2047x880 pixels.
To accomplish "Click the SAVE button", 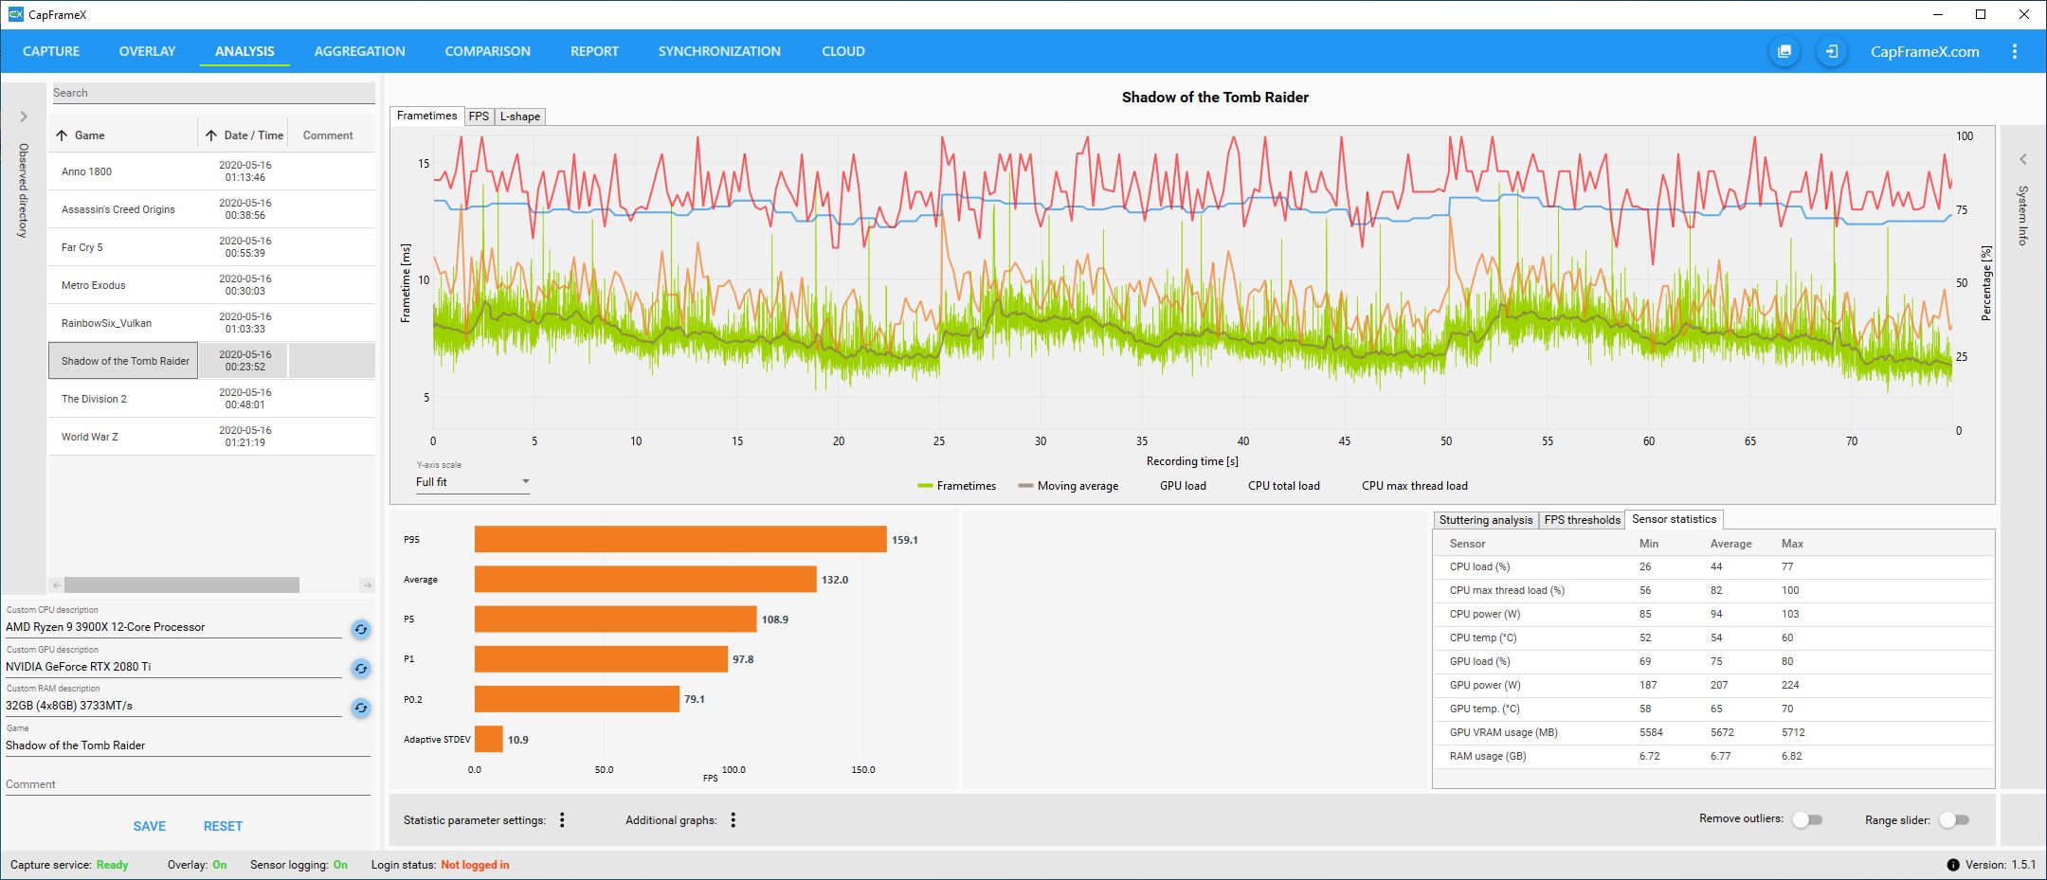I will coord(150,826).
